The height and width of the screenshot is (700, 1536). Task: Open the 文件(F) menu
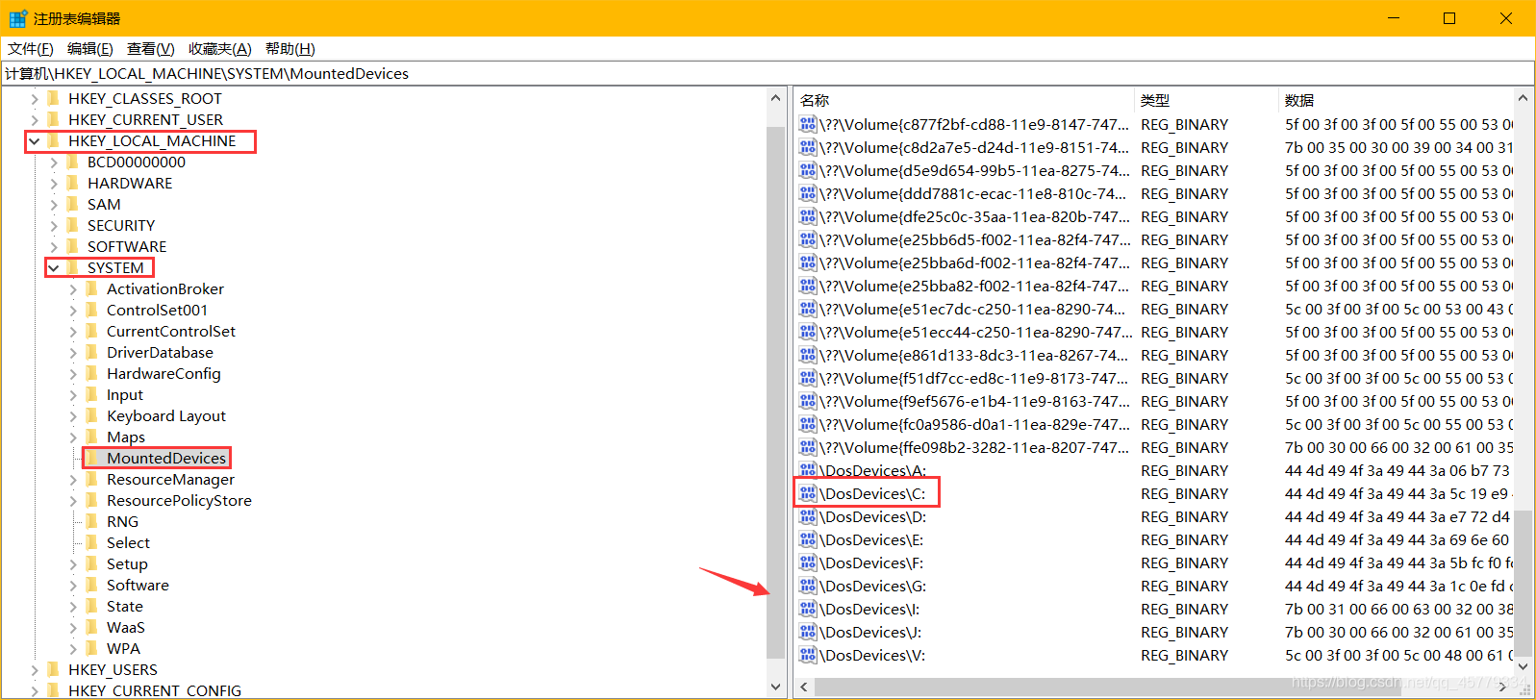31,49
